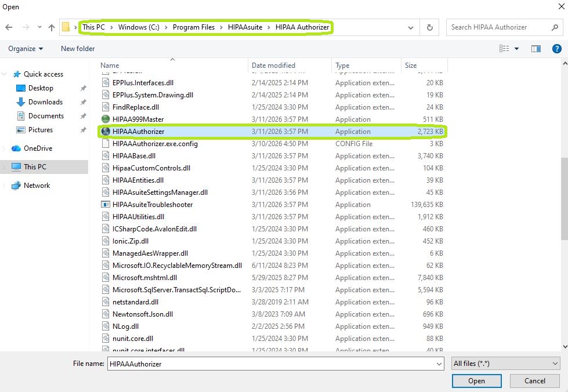Select the nunit.core.dll file
Screen dimensions: 568x392
(133, 339)
